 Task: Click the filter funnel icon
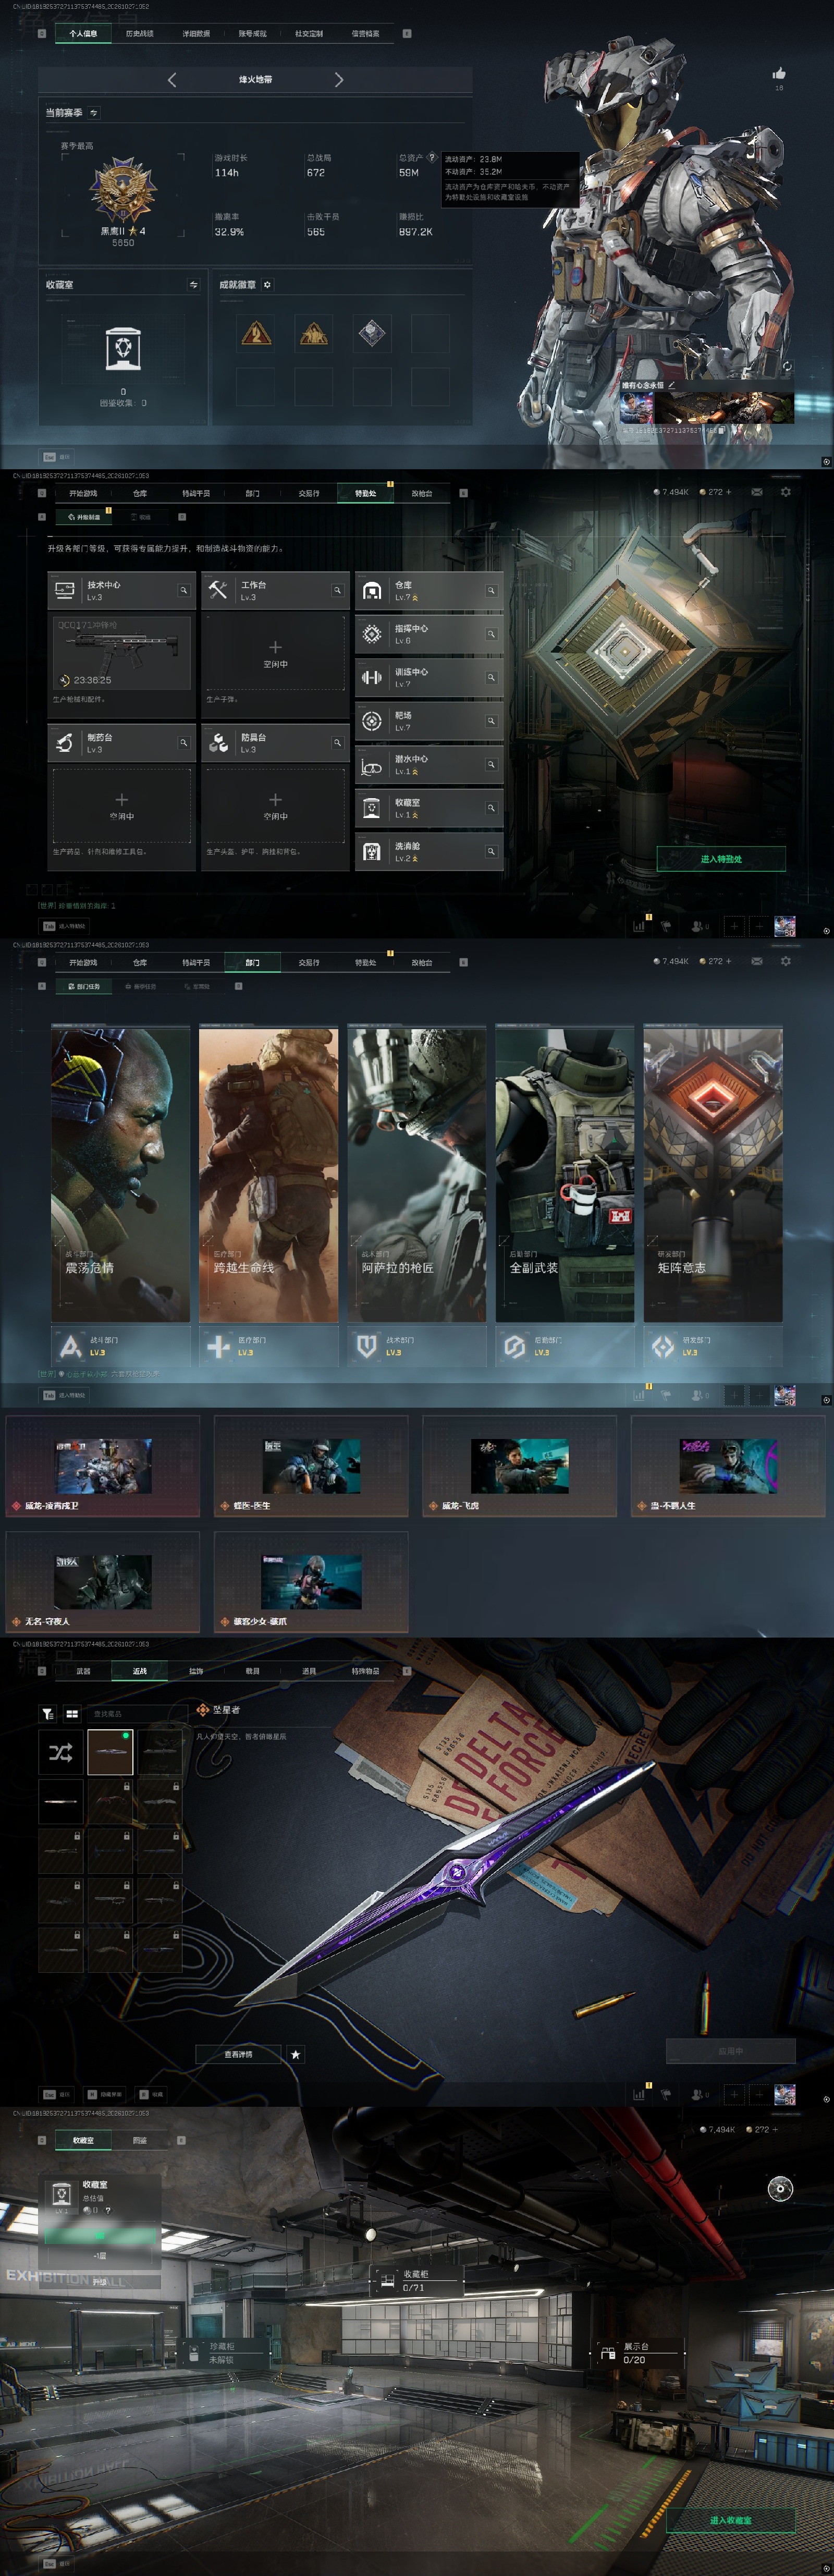[x=48, y=1713]
